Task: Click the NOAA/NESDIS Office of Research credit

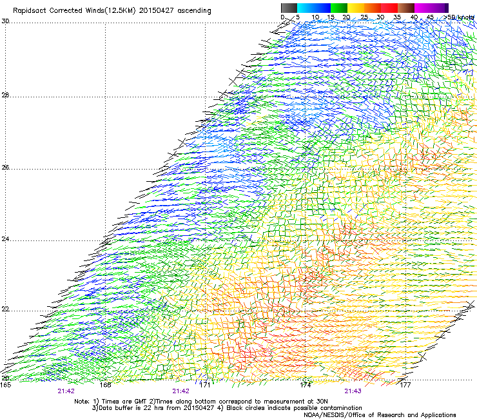Action: coord(380,415)
